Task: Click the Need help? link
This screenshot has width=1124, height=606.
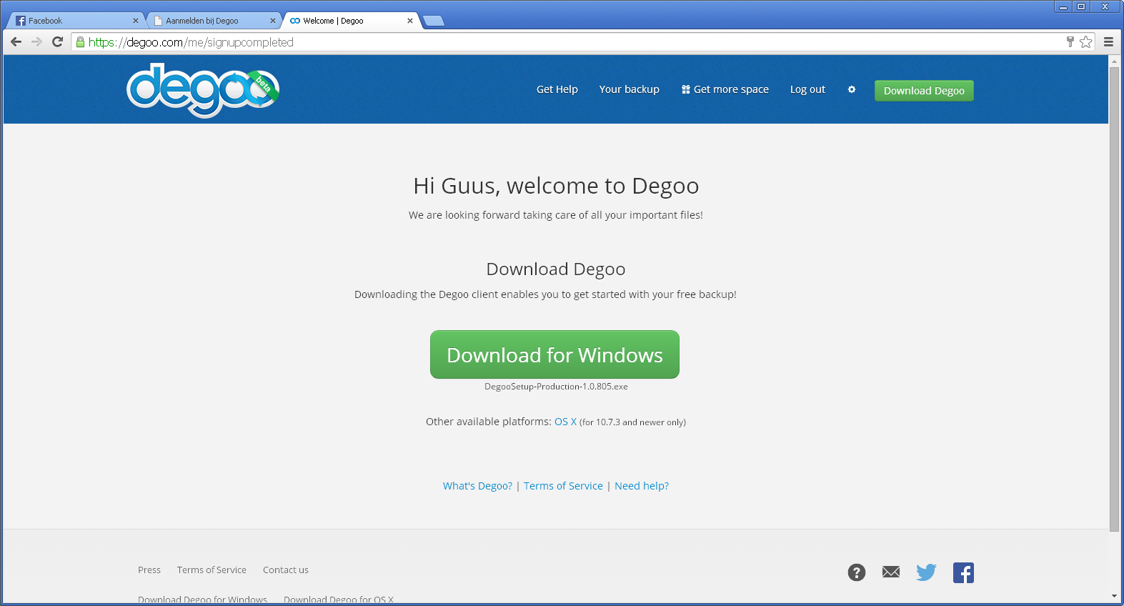Action: (642, 486)
